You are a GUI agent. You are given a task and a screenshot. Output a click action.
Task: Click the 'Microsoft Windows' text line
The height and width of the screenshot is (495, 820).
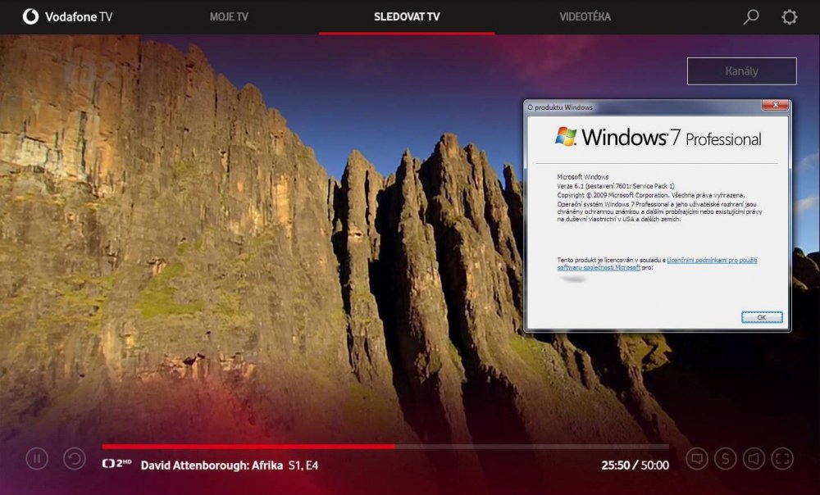point(582,177)
